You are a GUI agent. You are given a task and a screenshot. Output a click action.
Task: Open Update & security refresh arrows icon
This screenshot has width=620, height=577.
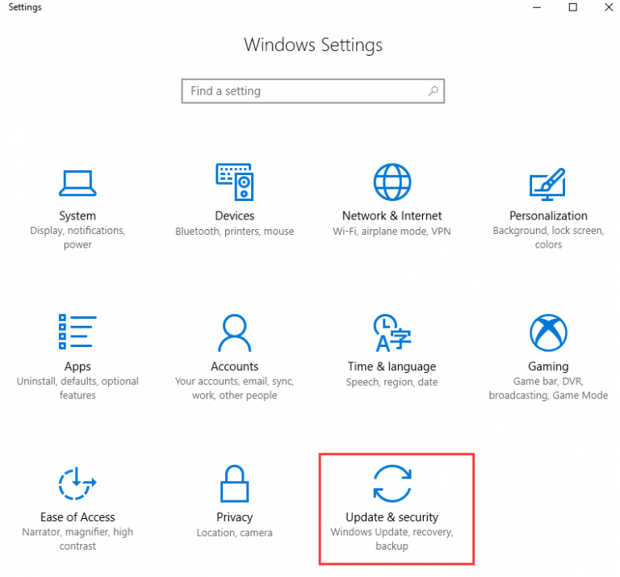392,483
